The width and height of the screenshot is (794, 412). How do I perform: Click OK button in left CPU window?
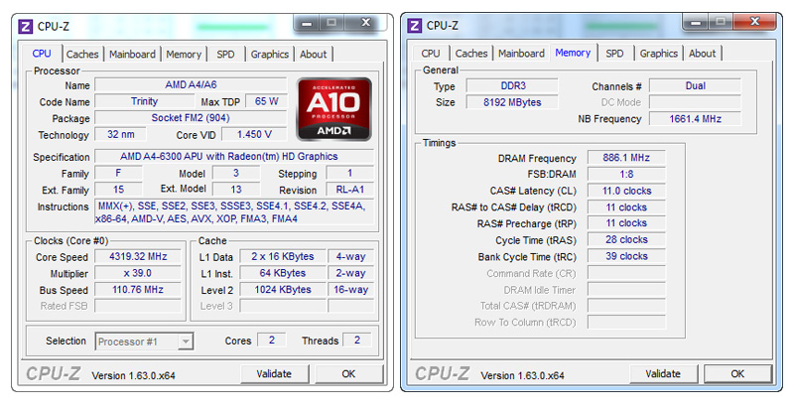point(348,374)
